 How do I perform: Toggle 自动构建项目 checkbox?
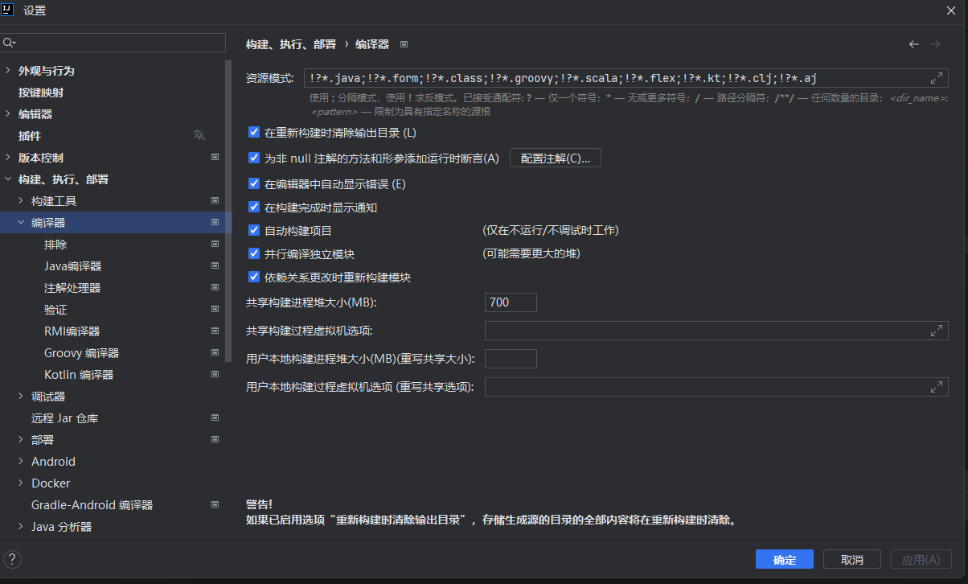(x=254, y=230)
